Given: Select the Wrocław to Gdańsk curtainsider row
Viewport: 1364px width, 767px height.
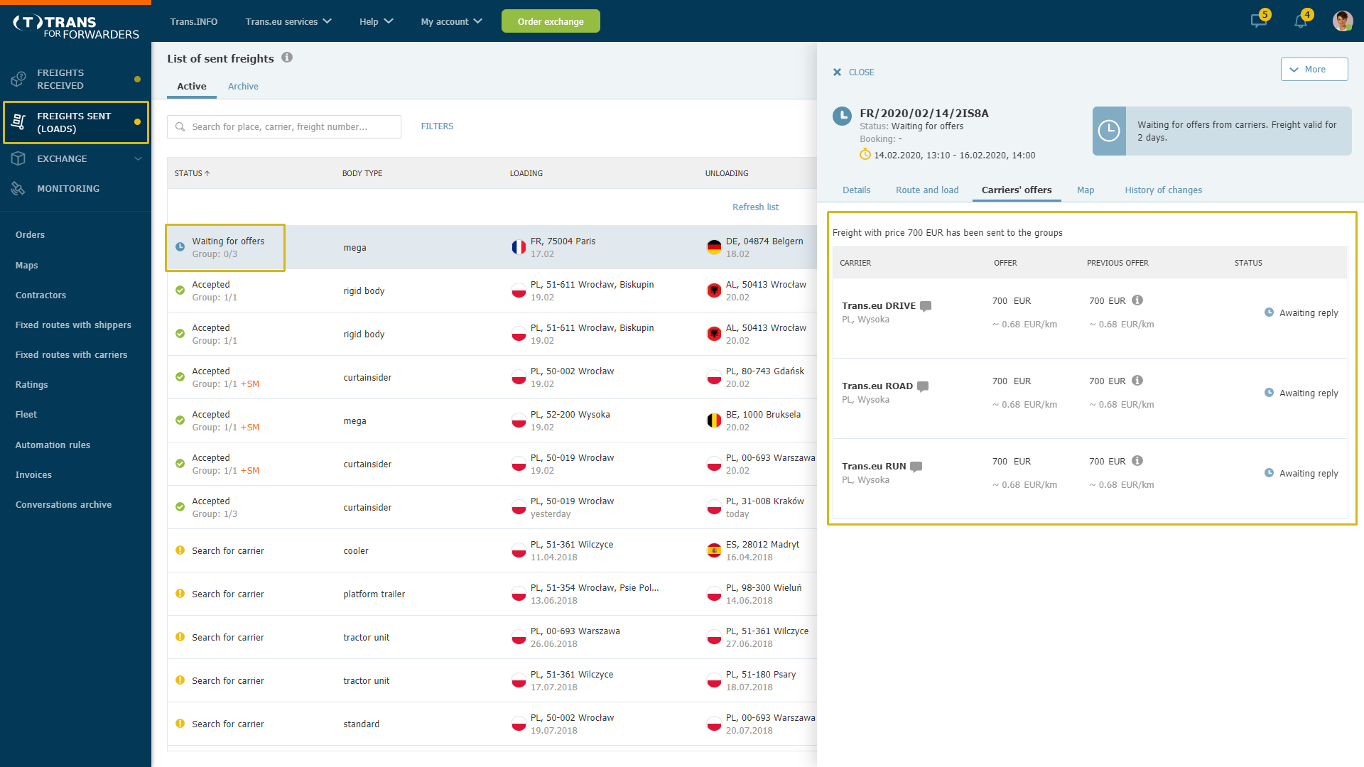Looking at the screenshot, I should click(492, 377).
